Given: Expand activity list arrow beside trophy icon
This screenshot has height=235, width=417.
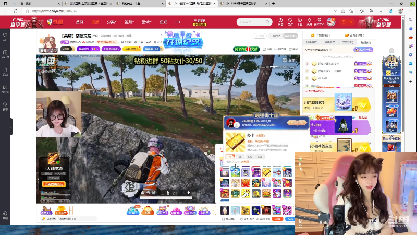Looking at the screenshot, I should [71, 210].
